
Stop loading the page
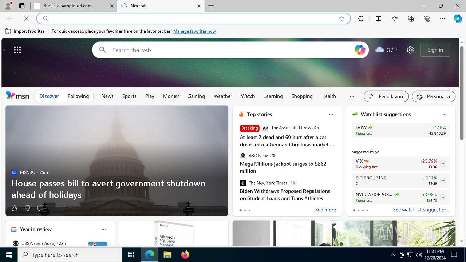(x=26, y=19)
